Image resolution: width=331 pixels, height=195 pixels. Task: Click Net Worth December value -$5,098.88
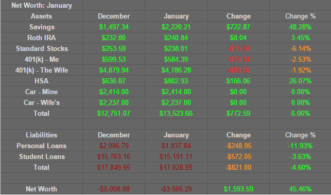coord(114,189)
